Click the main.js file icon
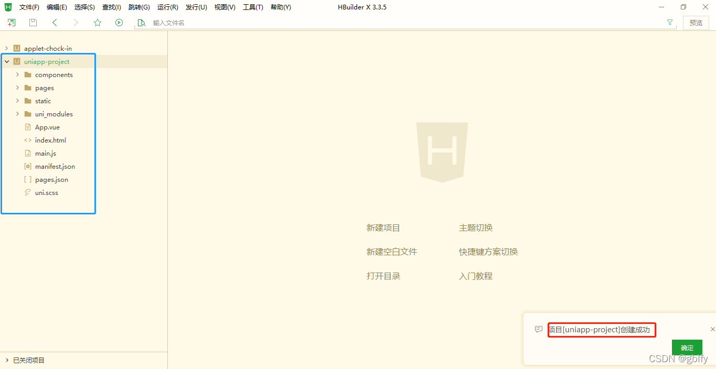 28,153
